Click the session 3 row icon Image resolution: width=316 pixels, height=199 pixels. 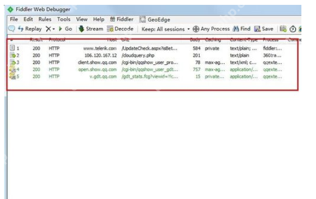pos(12,62)
